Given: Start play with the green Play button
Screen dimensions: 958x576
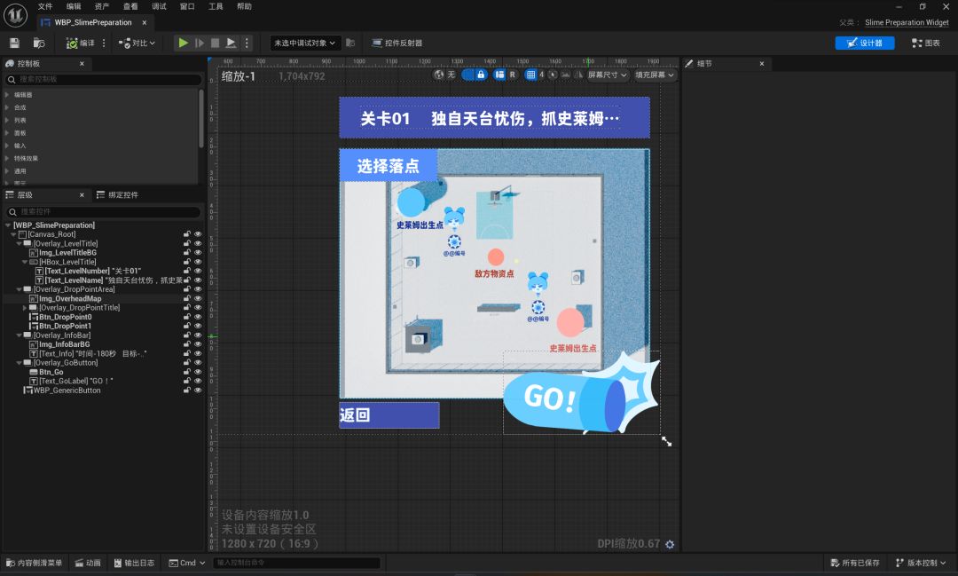Looking at the screenshot, I should tap(183, 43).
